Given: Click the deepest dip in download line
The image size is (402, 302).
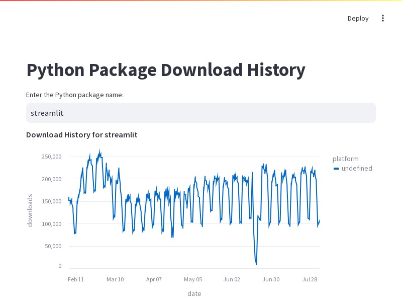Looking at the screenshot, I should click(256, 264).
